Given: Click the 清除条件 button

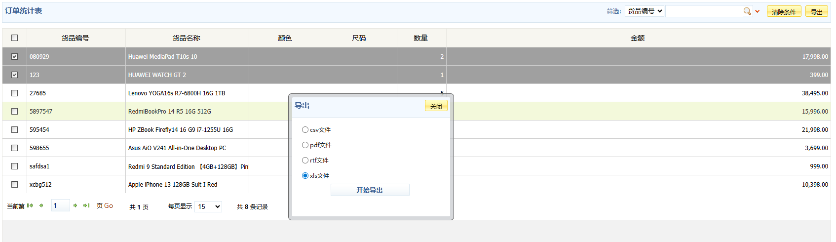Looking at the screenshot, I should click(784, 12).
